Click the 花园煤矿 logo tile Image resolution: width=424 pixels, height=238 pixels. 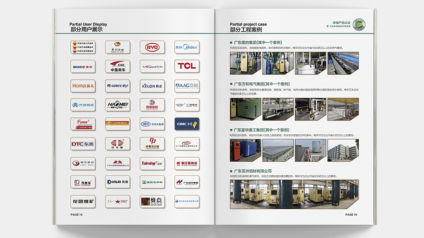[x=83, y=201]
